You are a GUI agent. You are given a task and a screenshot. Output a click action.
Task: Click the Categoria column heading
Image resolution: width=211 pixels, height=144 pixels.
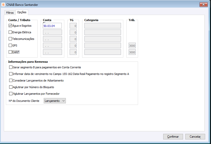(x=91, y=20)
